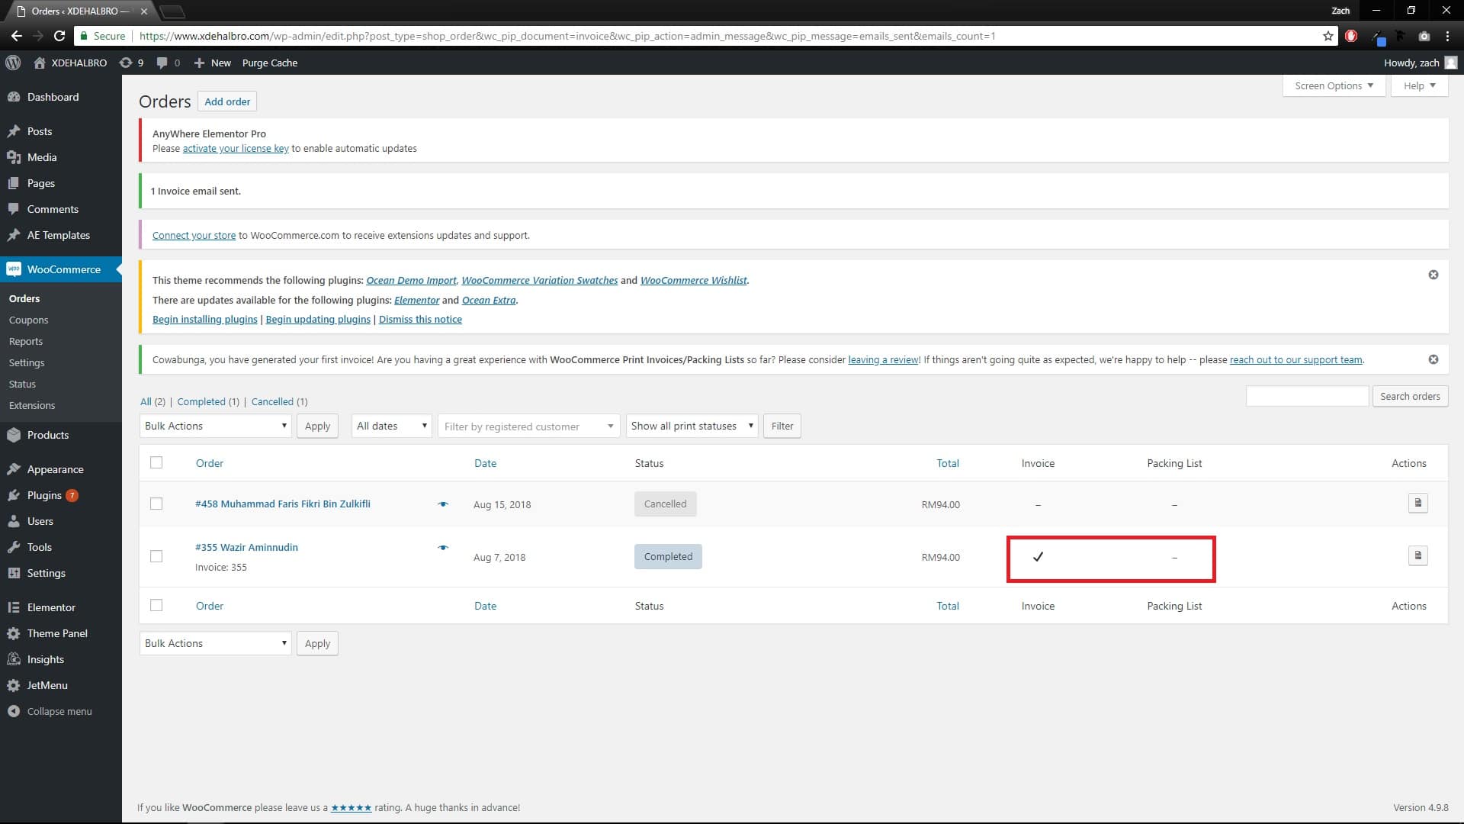Viewport: 1464px width, 824px height.
Task: Open XDEHALBRO site home icon
Action: pyautogui.click(x=40, y=63)
